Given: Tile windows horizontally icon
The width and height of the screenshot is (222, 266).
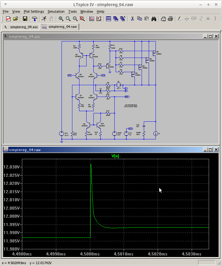Looking at the screenshot, I should pos(109,19).
